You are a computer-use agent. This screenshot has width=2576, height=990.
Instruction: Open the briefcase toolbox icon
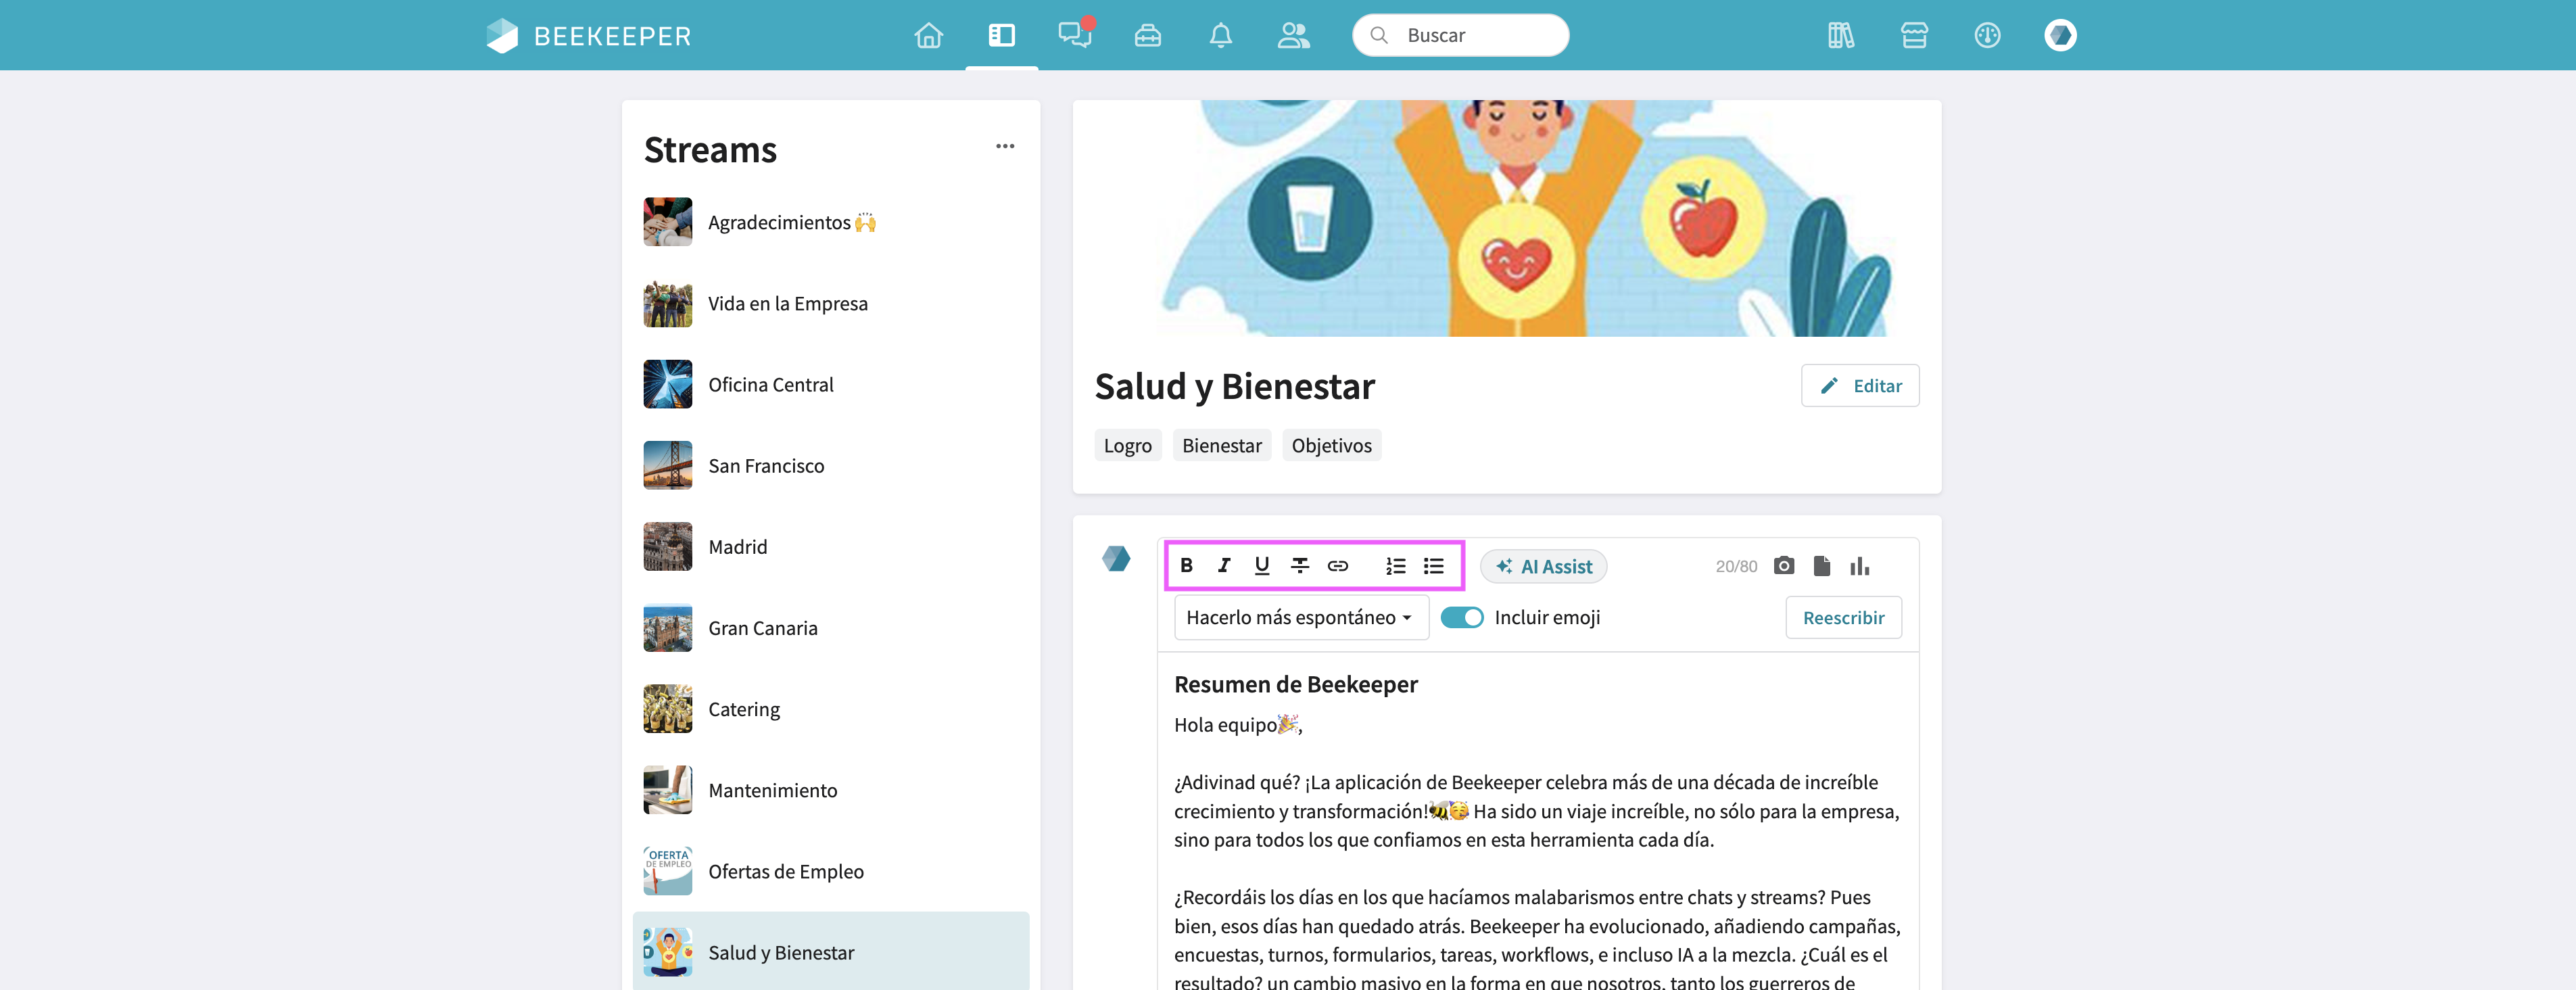pyautogui.click(x=1147, y=35)
